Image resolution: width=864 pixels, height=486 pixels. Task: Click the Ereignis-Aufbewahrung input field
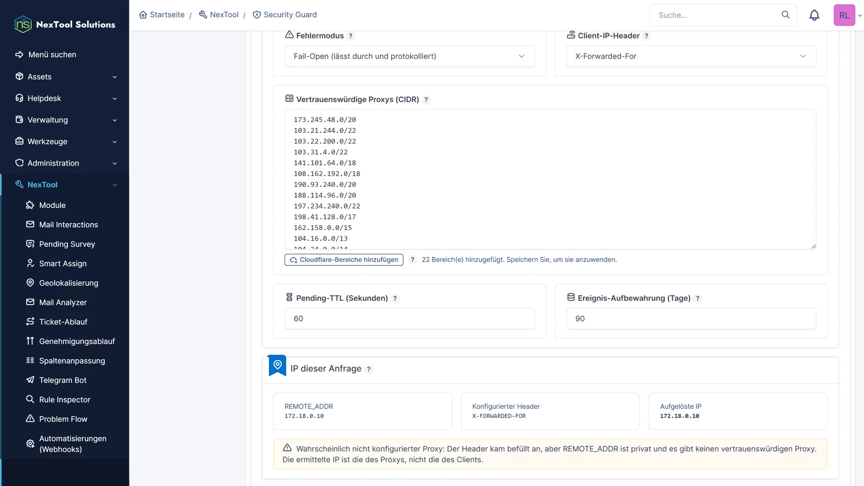691,319
